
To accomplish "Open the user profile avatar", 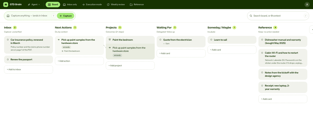I will tap(307, 4).
